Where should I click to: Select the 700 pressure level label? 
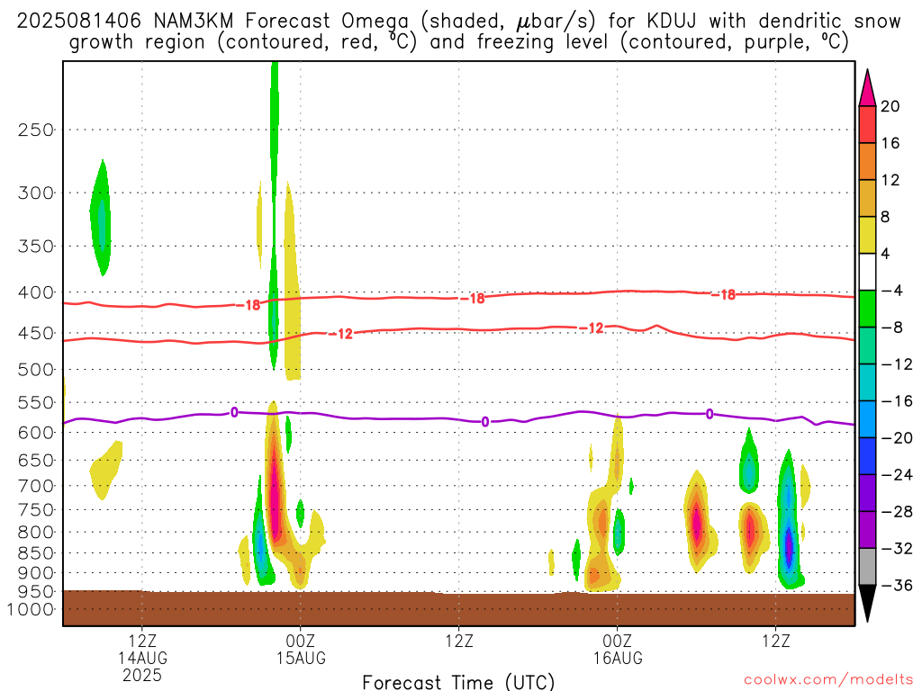pos(36,486)
